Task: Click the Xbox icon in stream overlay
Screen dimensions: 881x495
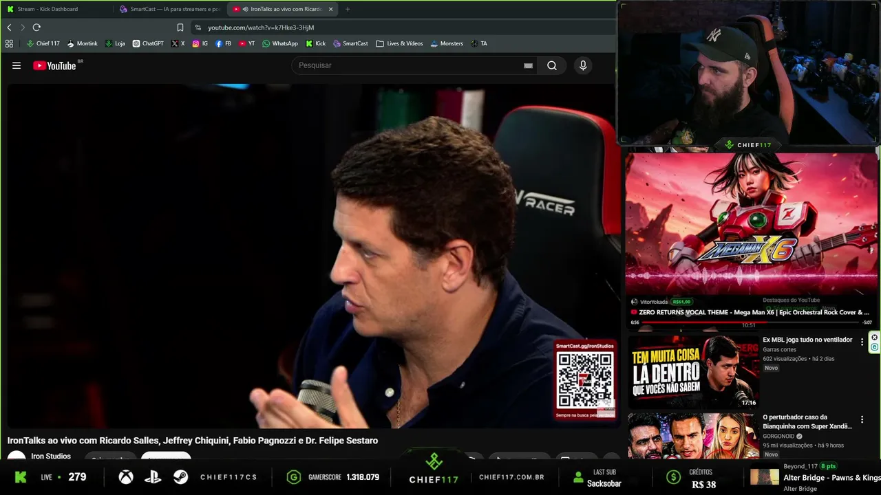Action: tap(126, 477)
